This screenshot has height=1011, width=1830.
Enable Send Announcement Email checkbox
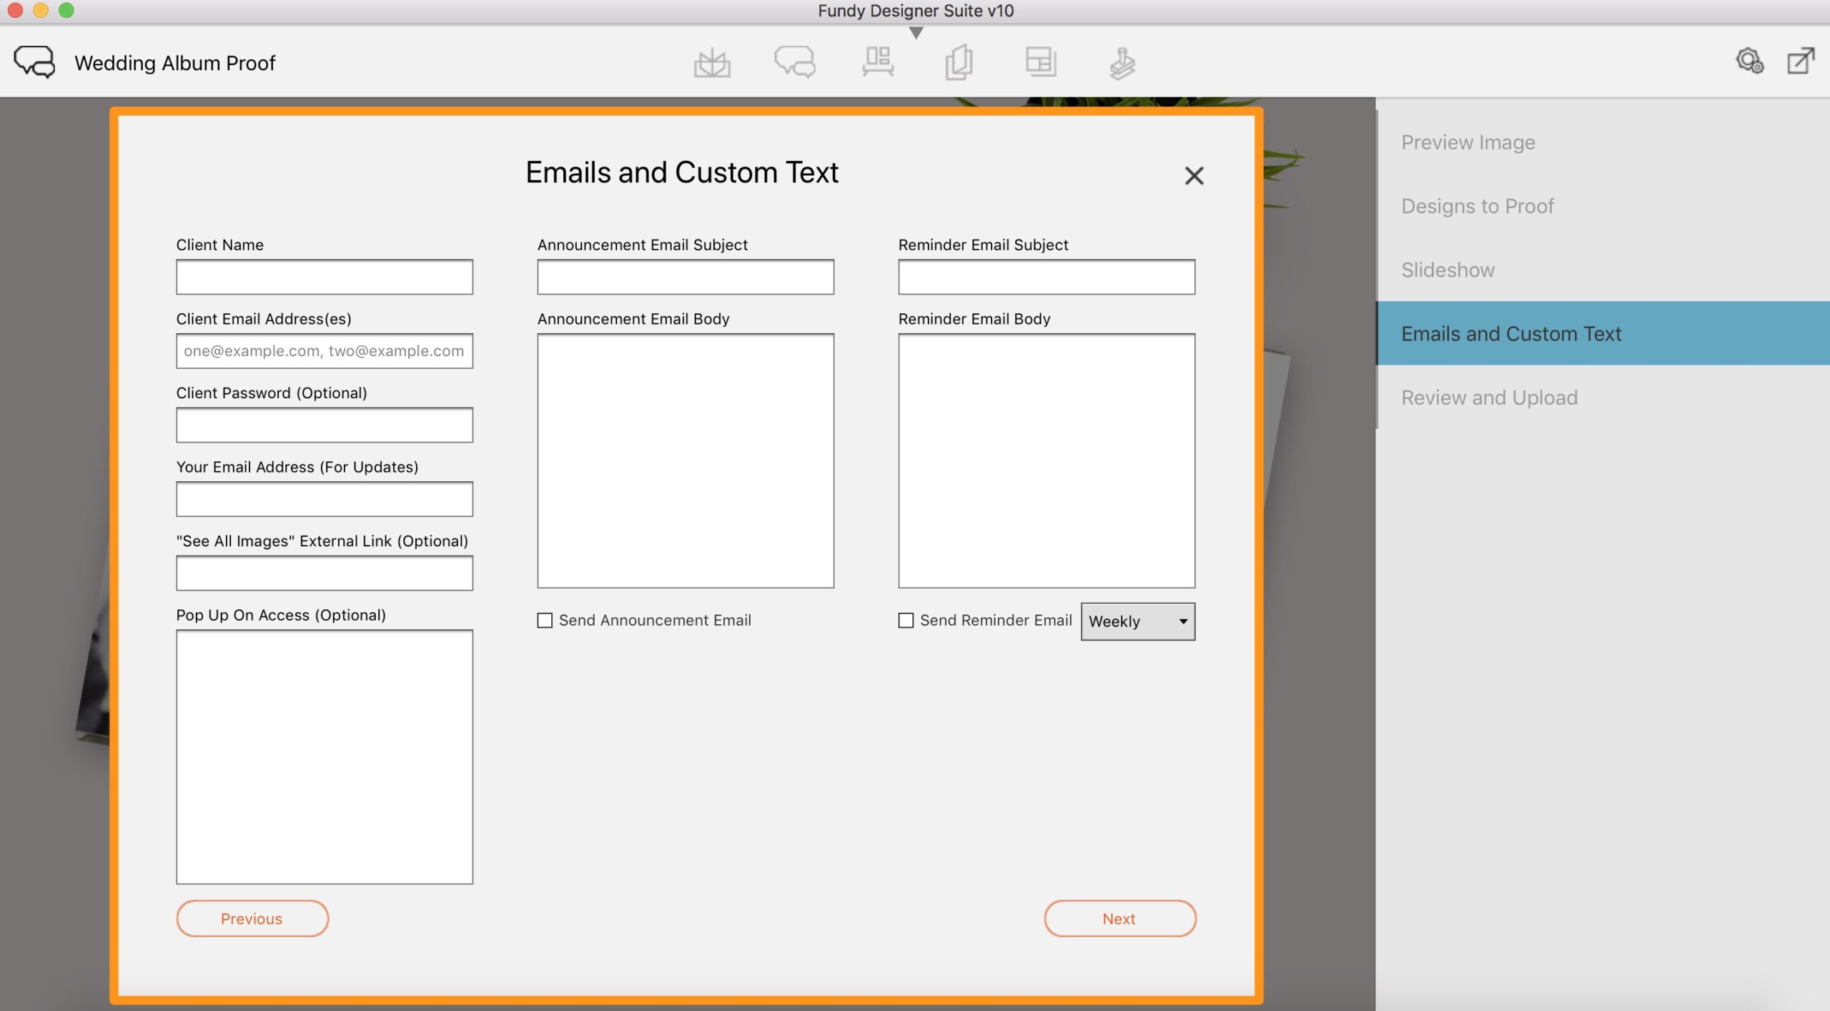point(545,621)
